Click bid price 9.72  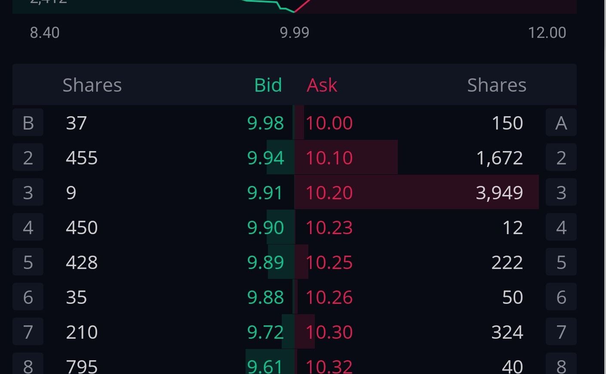[265, 332]
